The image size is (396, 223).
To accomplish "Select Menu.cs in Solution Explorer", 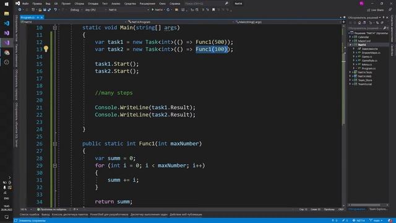I will click(x=367, y=64).
